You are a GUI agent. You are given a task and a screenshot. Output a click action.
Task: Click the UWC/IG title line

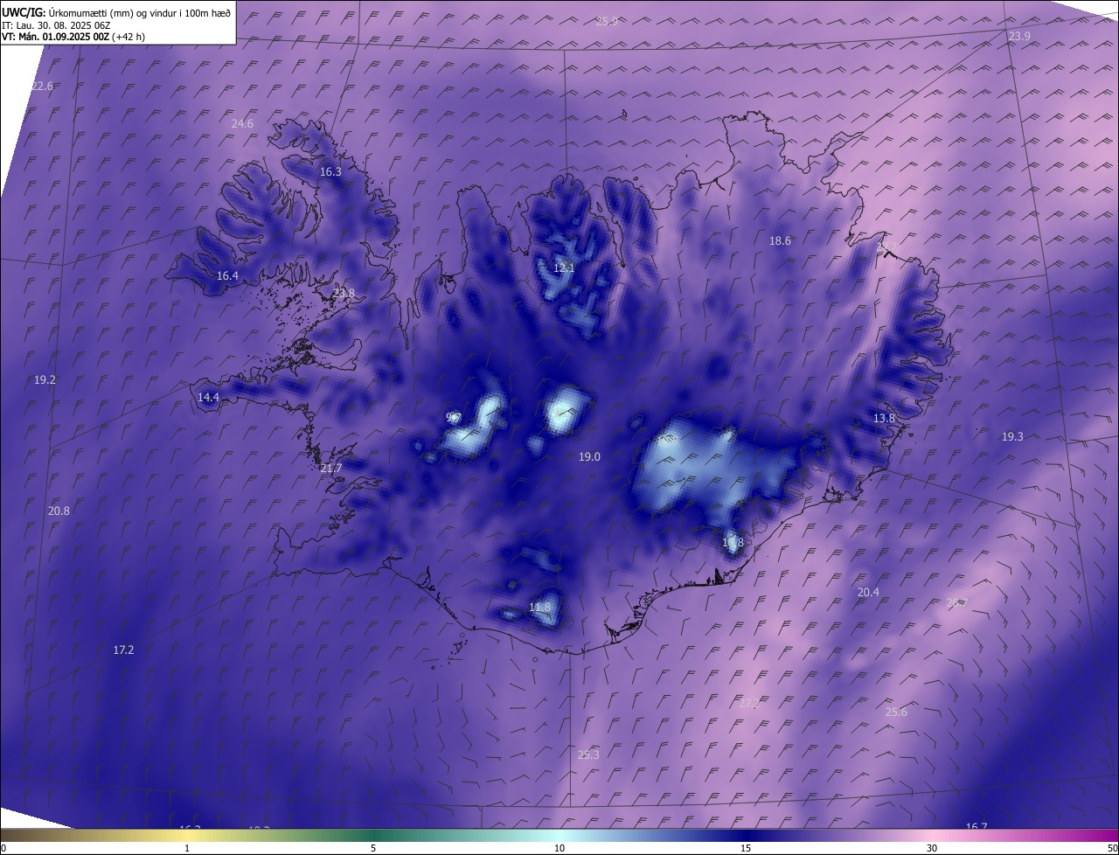(x=116, y=12)
